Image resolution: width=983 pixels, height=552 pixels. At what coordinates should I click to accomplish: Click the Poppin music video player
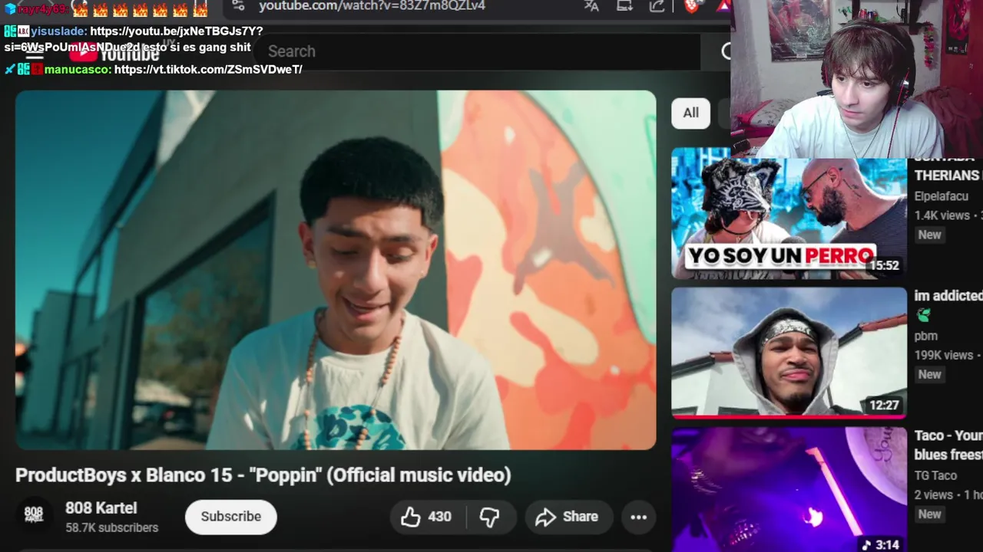pos(336,270)
